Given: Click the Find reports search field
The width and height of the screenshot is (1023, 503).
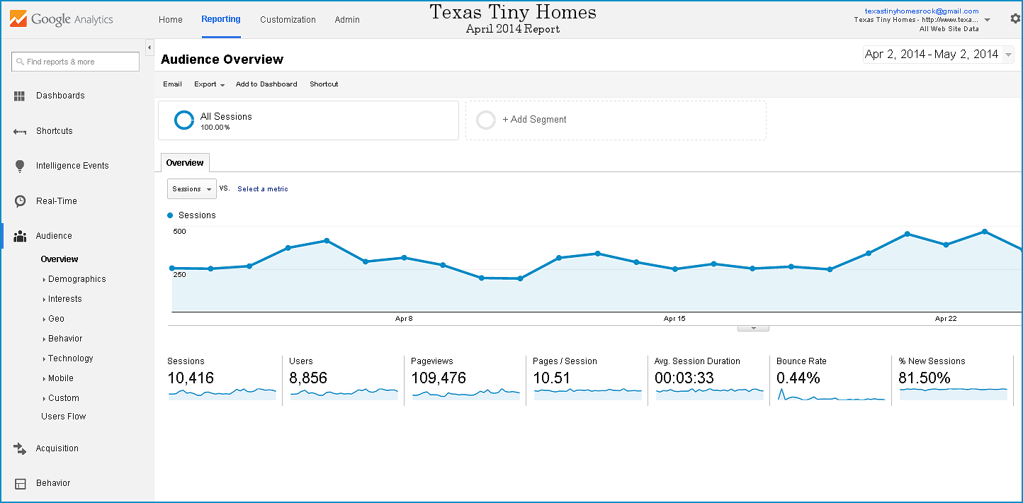Looking at the screenshot, I should click(x=76, y=62).
